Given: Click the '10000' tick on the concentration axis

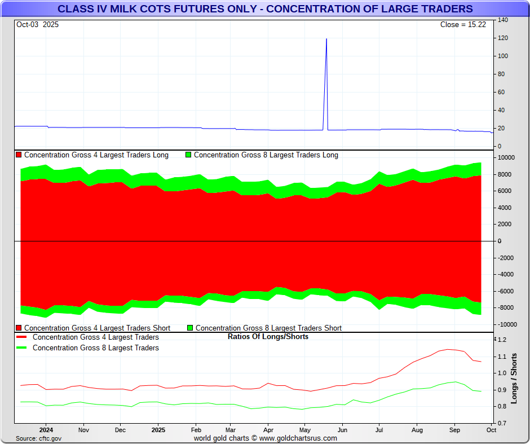Looking at the screenshot, I should [x=506, y=157].
